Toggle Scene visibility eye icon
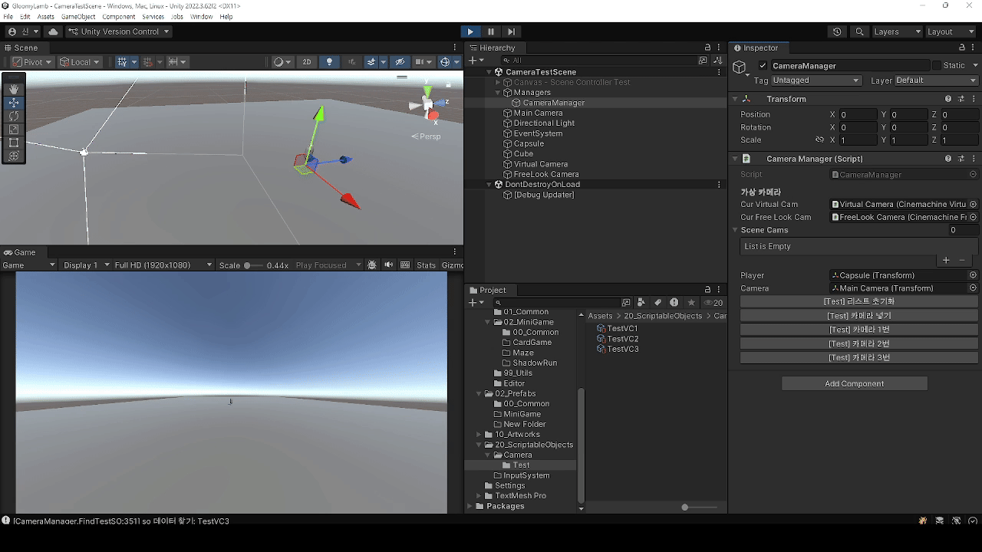The height and width of the screenshot is (552, 982). pyautogui.click(x=400, y=62)
